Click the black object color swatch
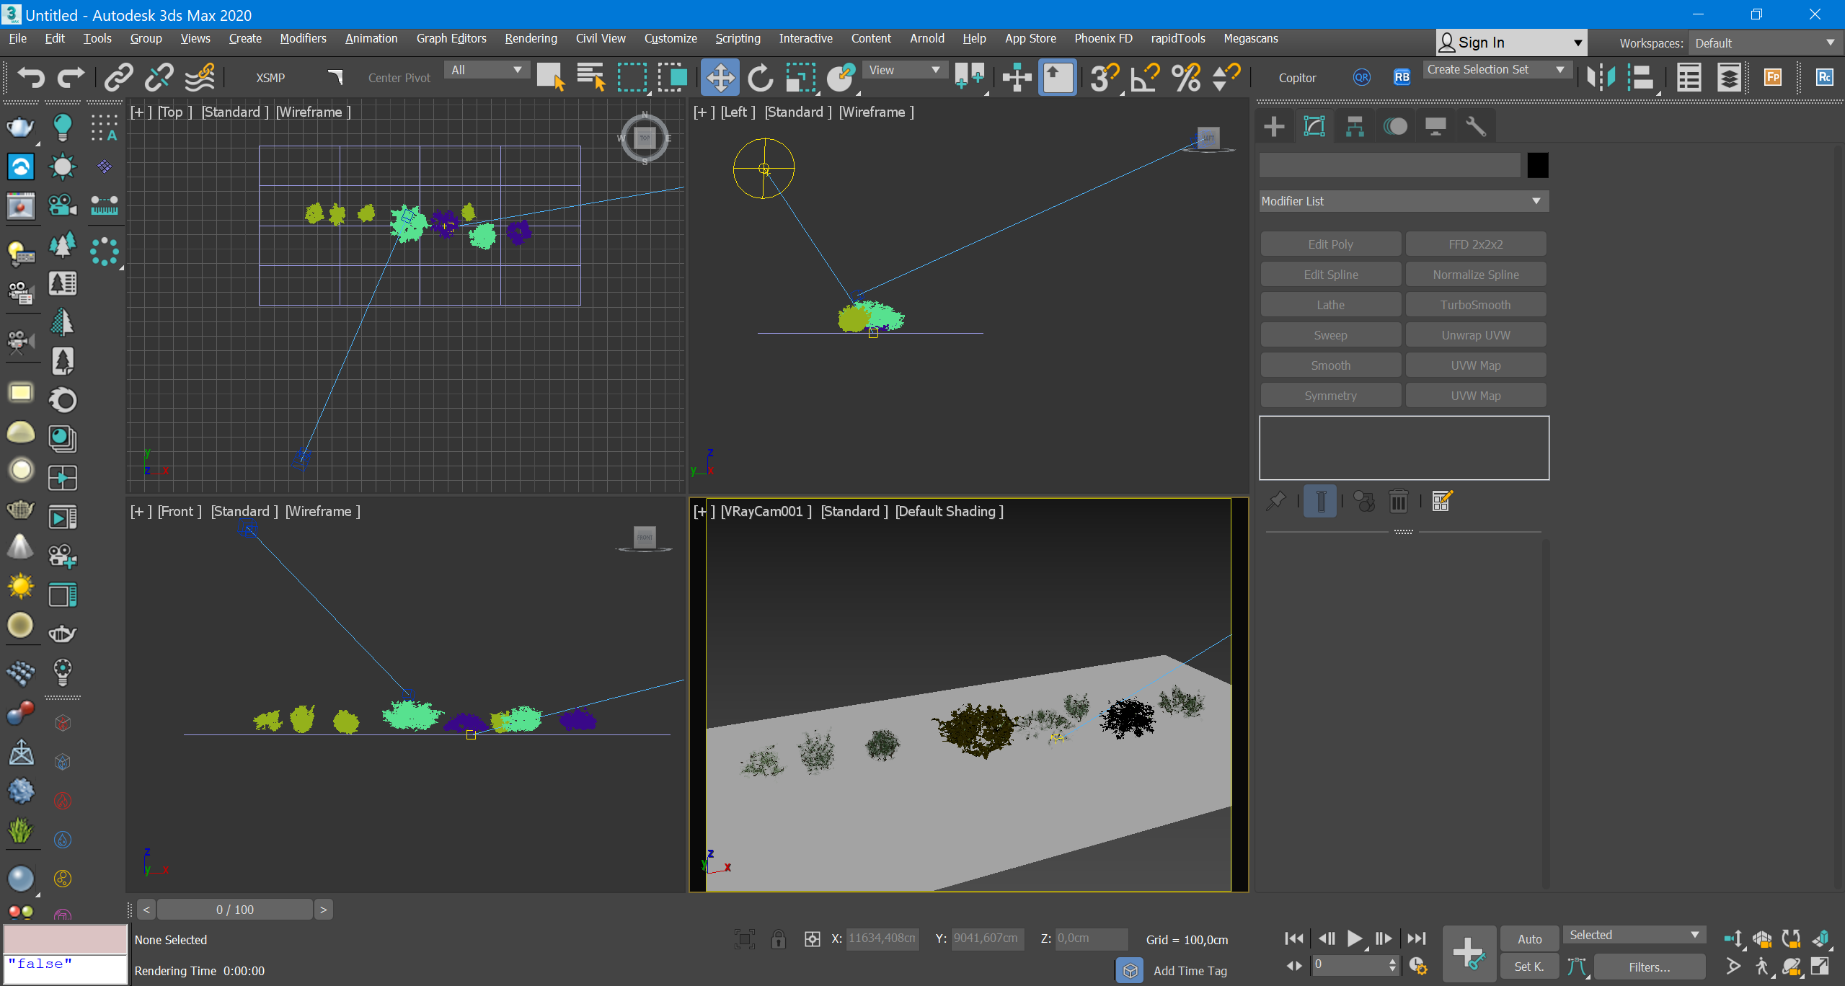1845x986 pixels. (1537, 165)
